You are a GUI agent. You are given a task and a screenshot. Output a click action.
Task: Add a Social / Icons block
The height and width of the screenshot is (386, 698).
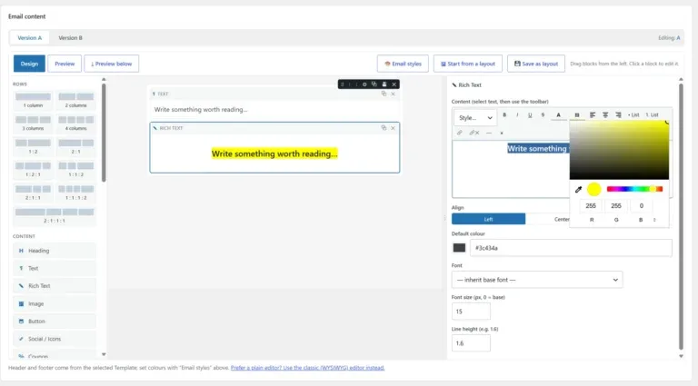(55, 339)
